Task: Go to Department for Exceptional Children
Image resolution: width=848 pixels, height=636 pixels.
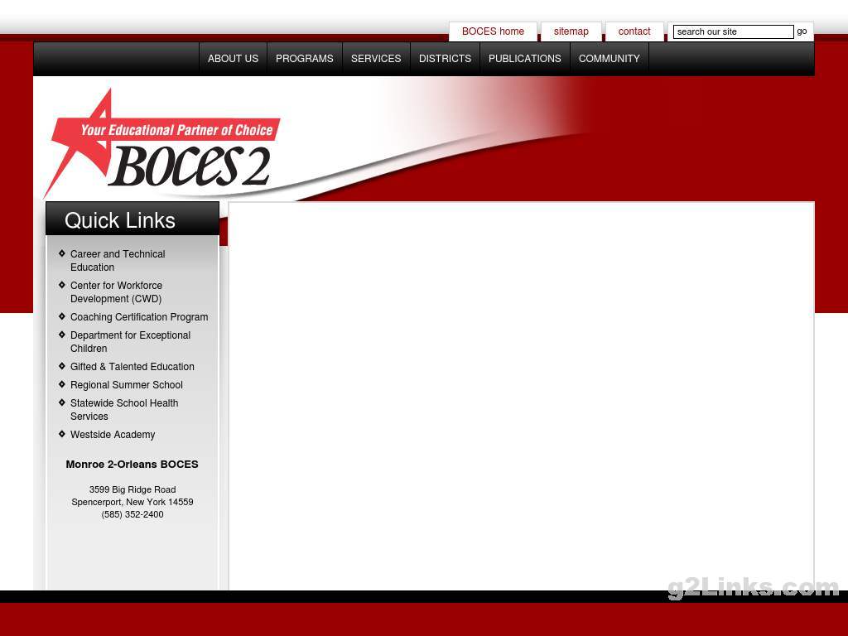Action: point(130,342)
